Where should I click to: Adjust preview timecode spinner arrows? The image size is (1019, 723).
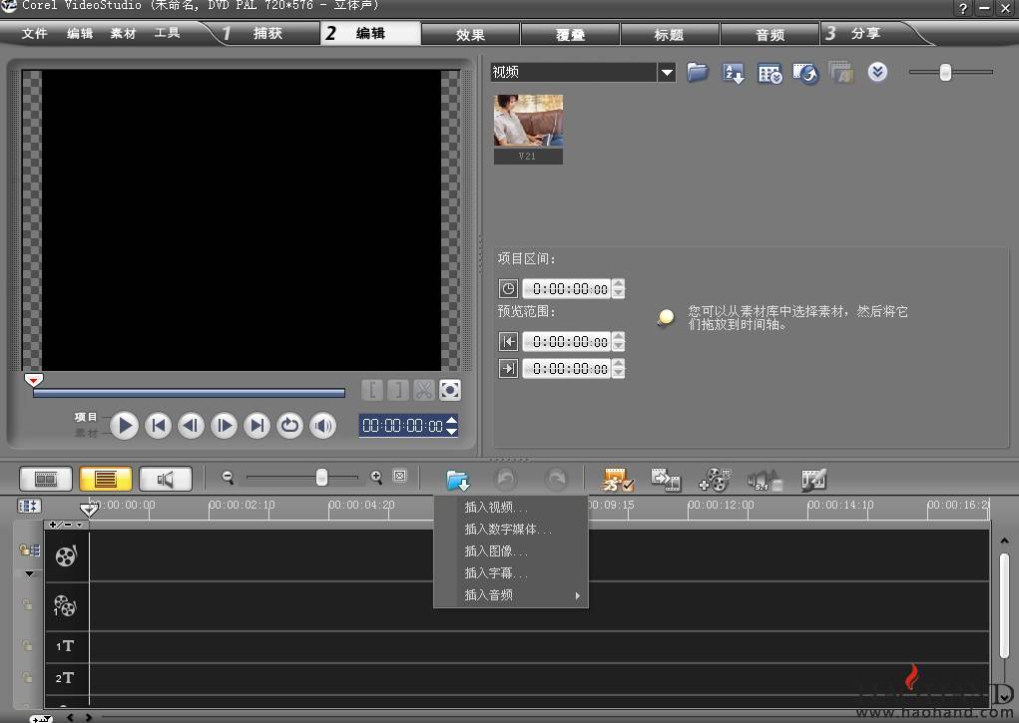click(452, 426)
